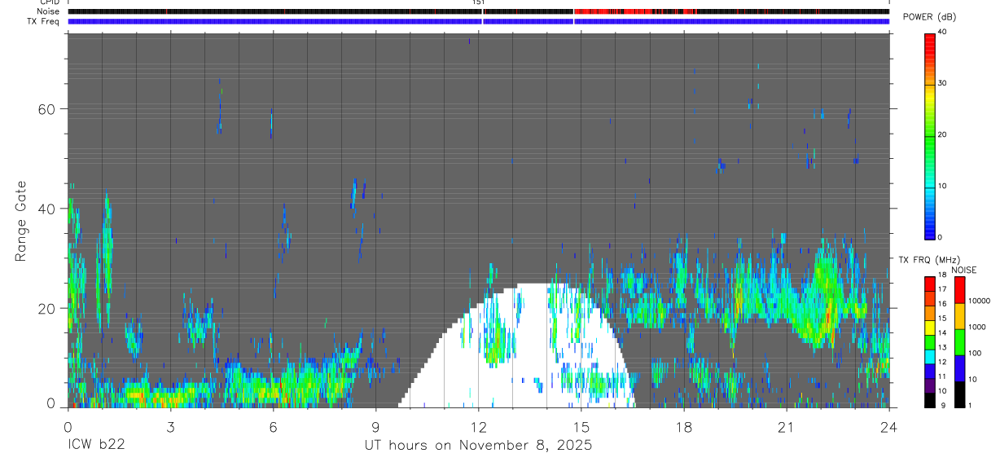Click the 'Noise' row label at top
The image size is (1000, 462).
click(49, 11)
